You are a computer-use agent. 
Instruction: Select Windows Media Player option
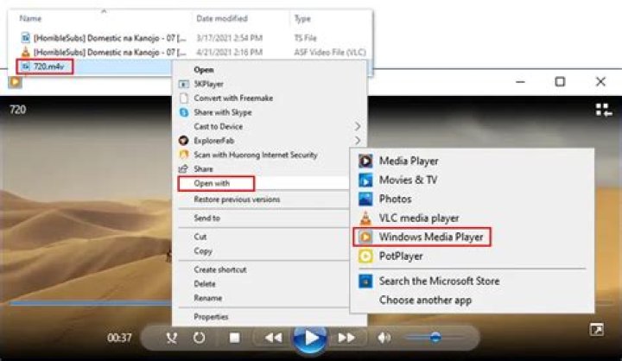coord(431,237)
